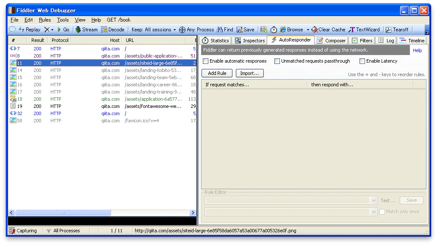Open the Edit menu
Viewport: 437px width, 245px height.
pyautogui.click(x=28, y=20)
